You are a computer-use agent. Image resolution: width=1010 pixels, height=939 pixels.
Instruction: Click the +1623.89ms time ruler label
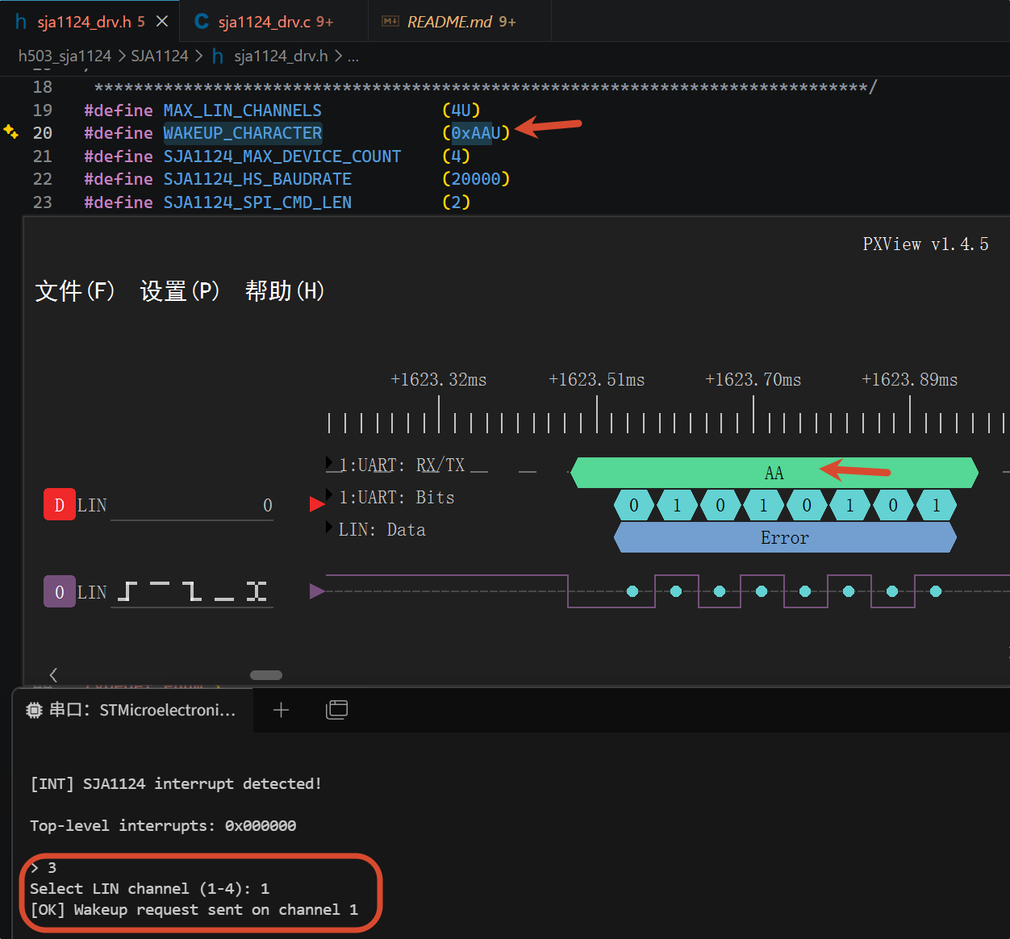coord(909,379)
